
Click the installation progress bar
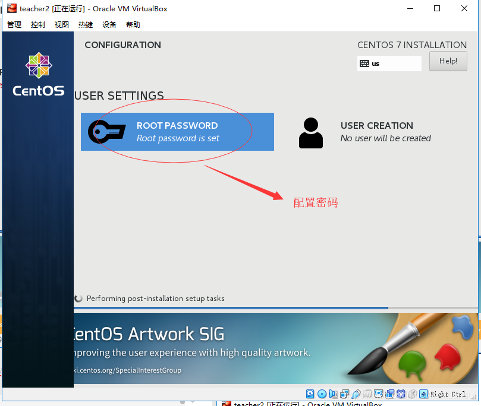pos(276,308)
